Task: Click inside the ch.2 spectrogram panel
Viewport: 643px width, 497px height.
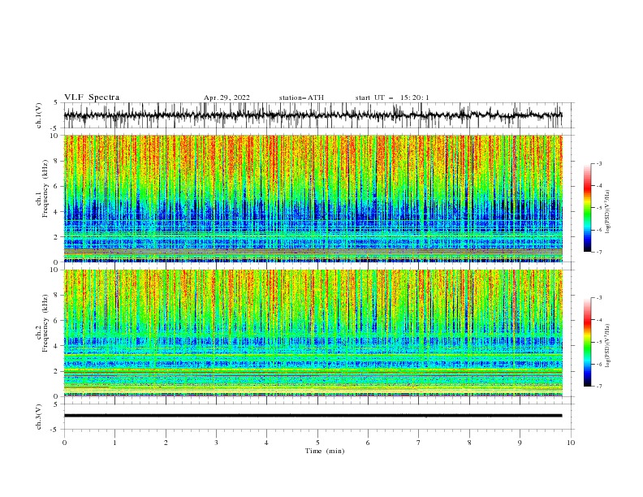Action: tap(313, 333)
